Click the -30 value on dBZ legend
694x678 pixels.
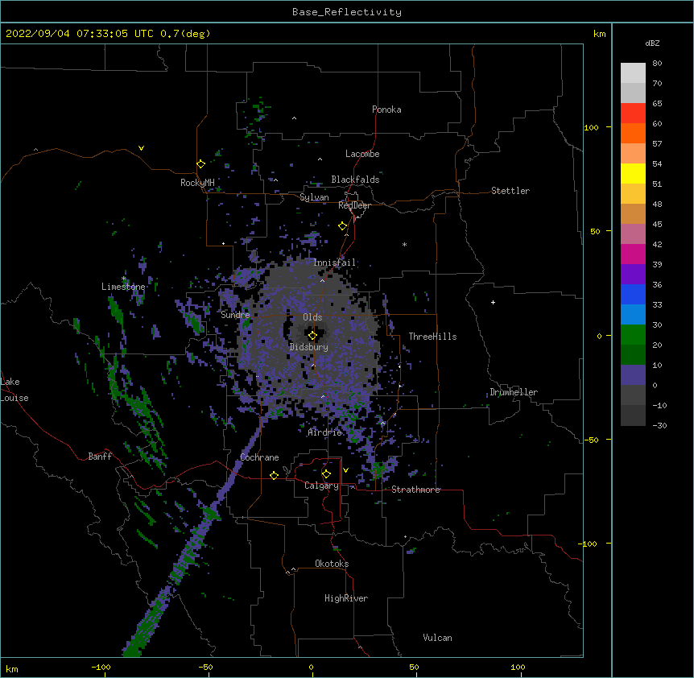coord(659,425)
